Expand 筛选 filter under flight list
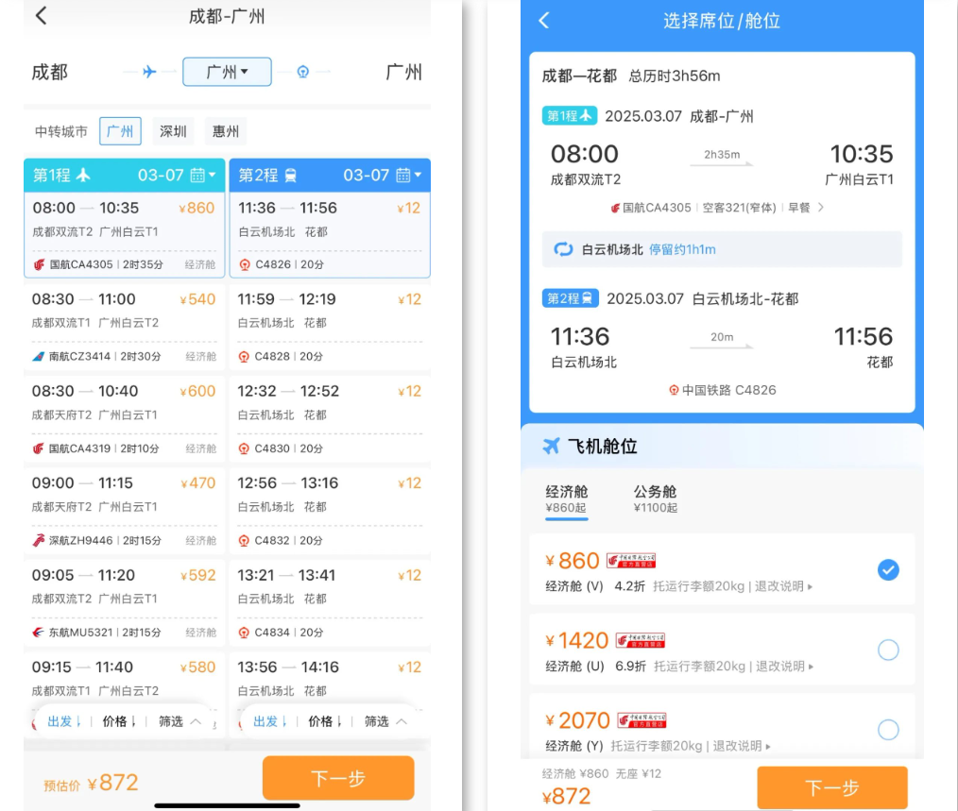The height and width of the screenshot is (811, 958). [x=180, y=721]
